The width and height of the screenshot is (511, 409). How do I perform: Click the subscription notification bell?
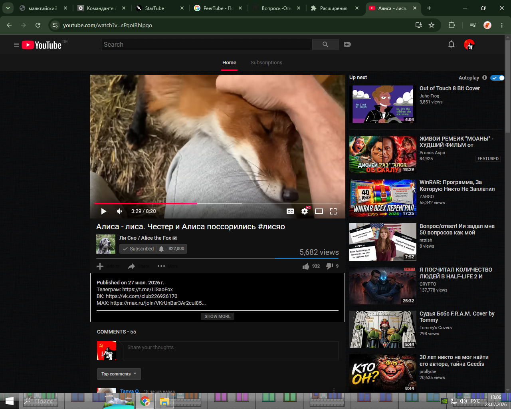161,249
